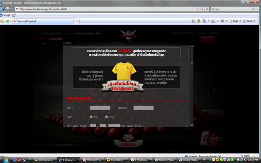Click the Research icon in command bar
261x163 pixels.
coord(193,21)
